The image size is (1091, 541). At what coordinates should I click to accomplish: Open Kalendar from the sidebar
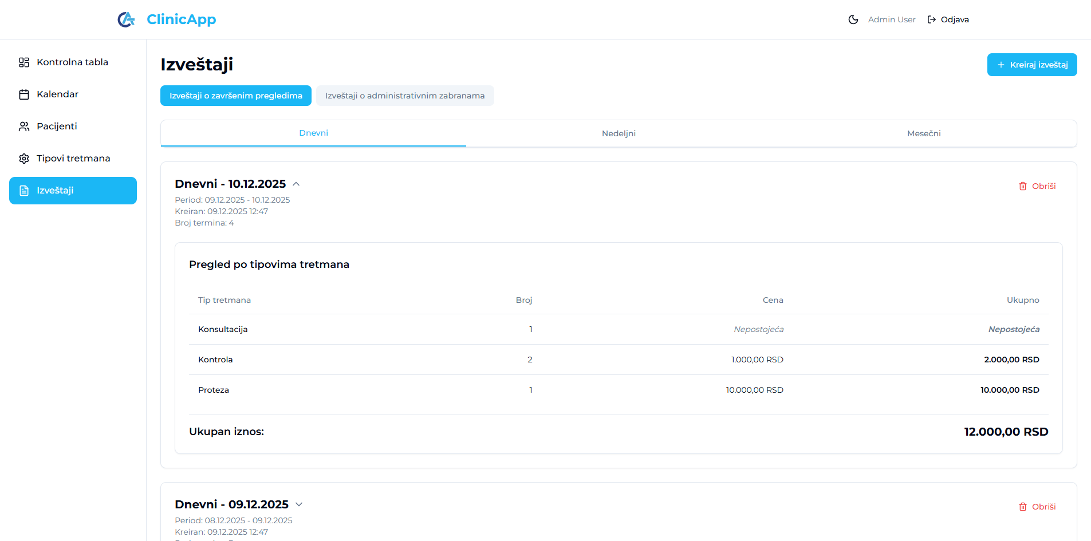tap(57, 94)
